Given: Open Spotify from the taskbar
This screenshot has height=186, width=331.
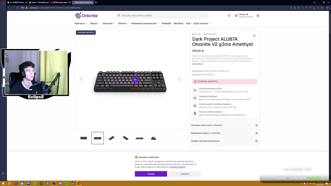Looking at the screenshot, I should tap(66, 183).
